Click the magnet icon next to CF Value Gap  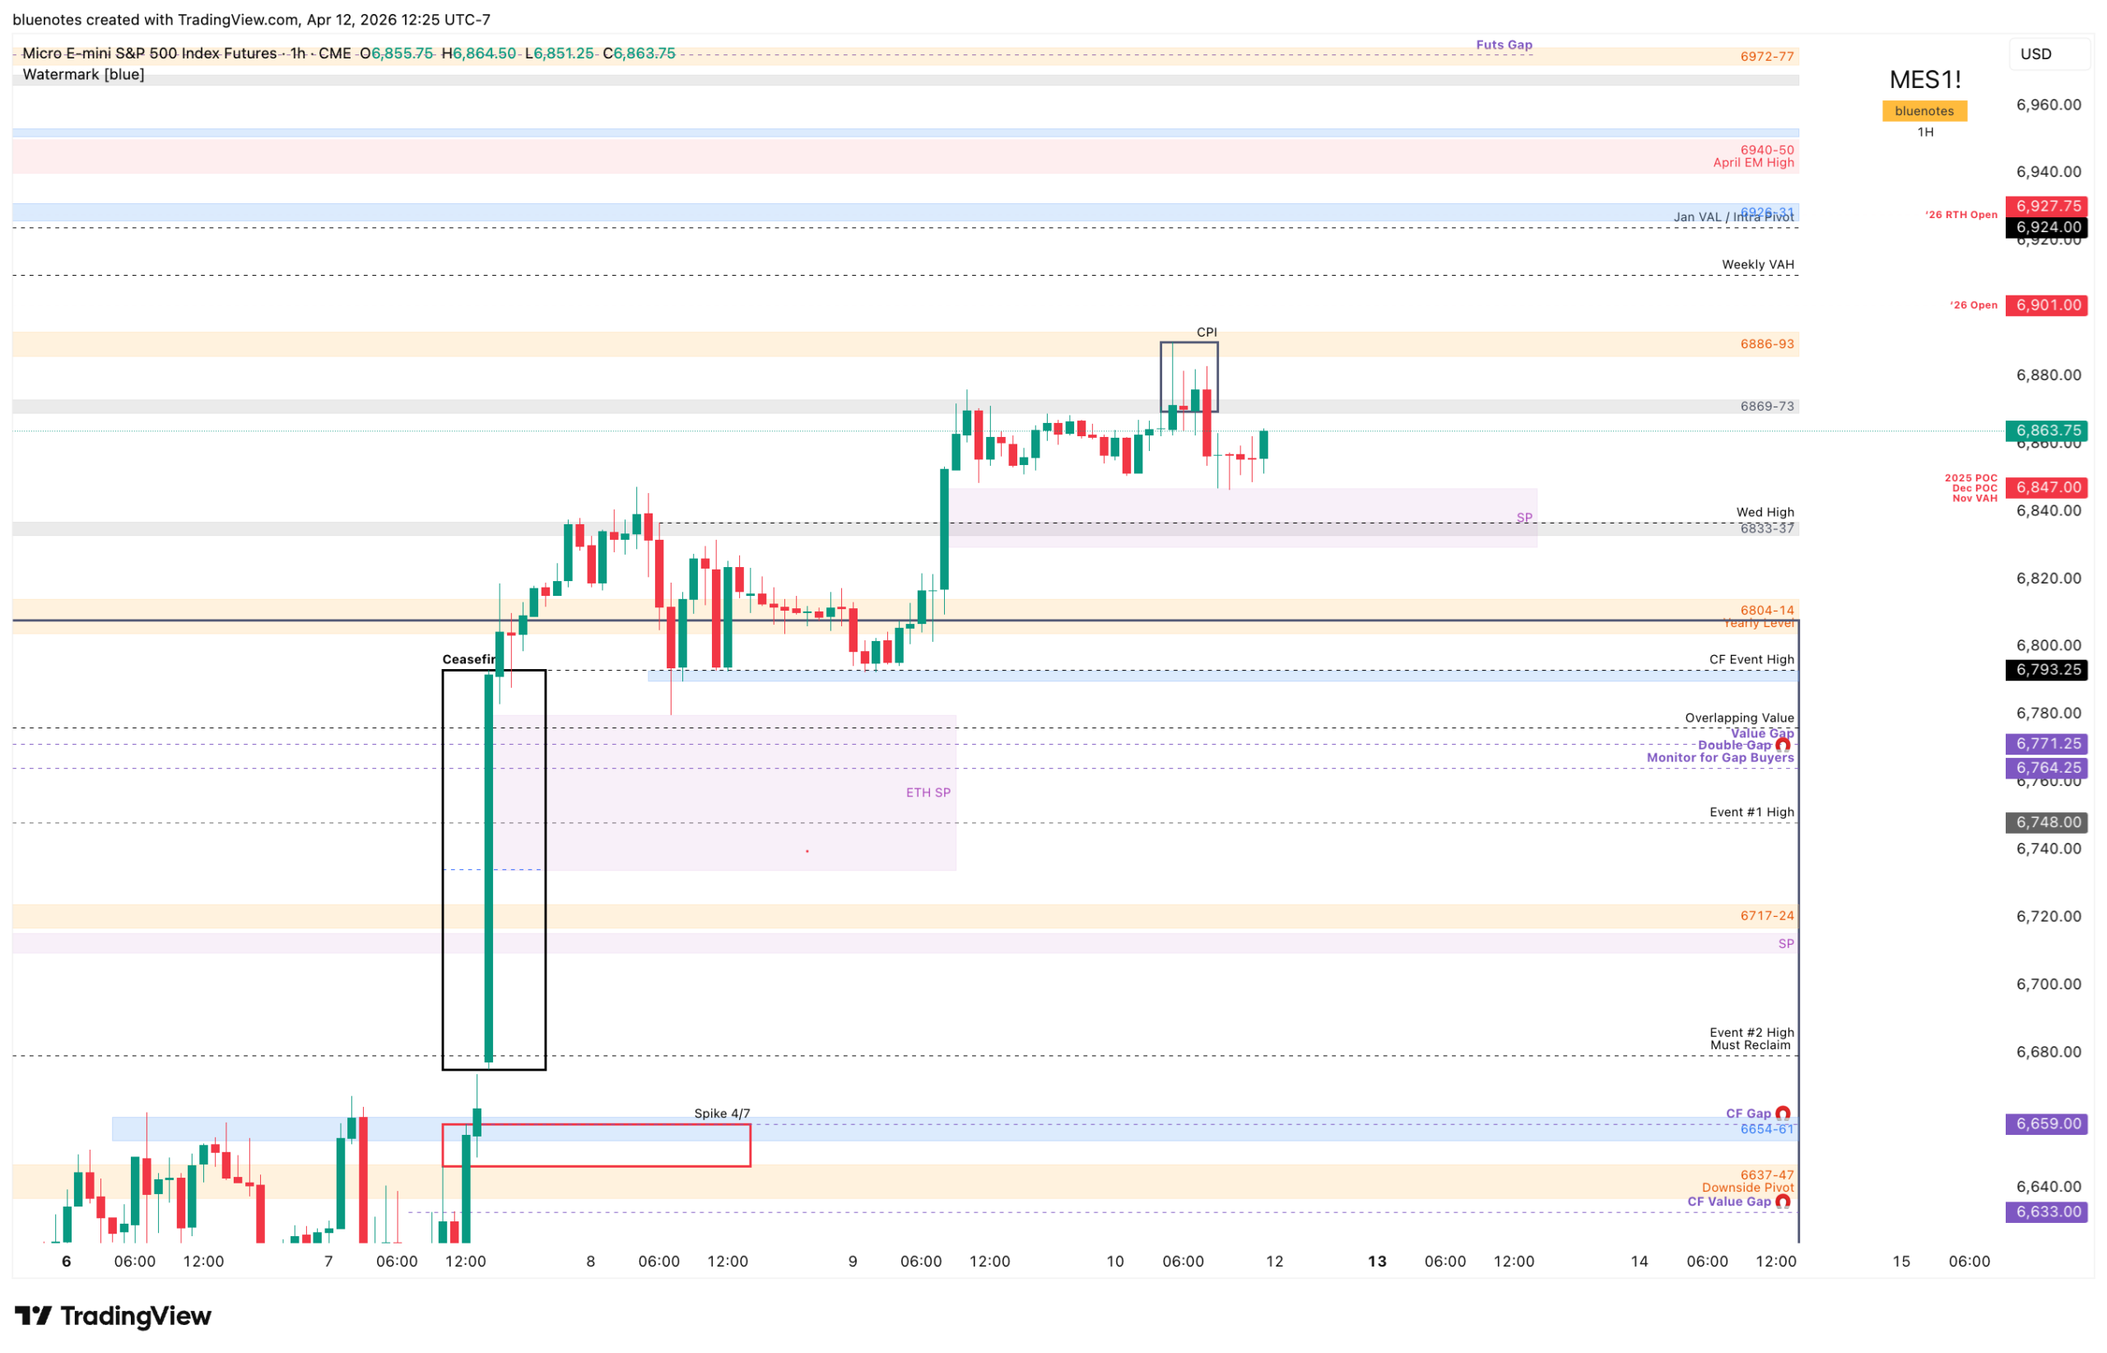pos(1782,1202)
